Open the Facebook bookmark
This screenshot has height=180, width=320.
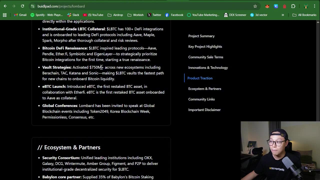(174, 15)
